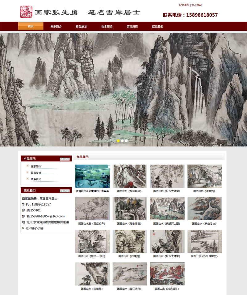Click the red seal logo icon

coord(26,12)
